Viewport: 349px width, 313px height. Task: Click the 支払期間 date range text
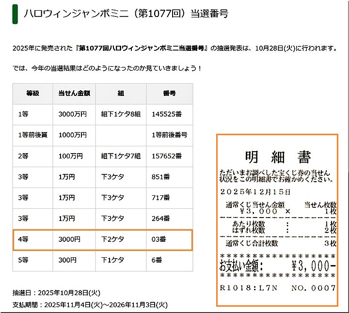click(x=90, y=305)
